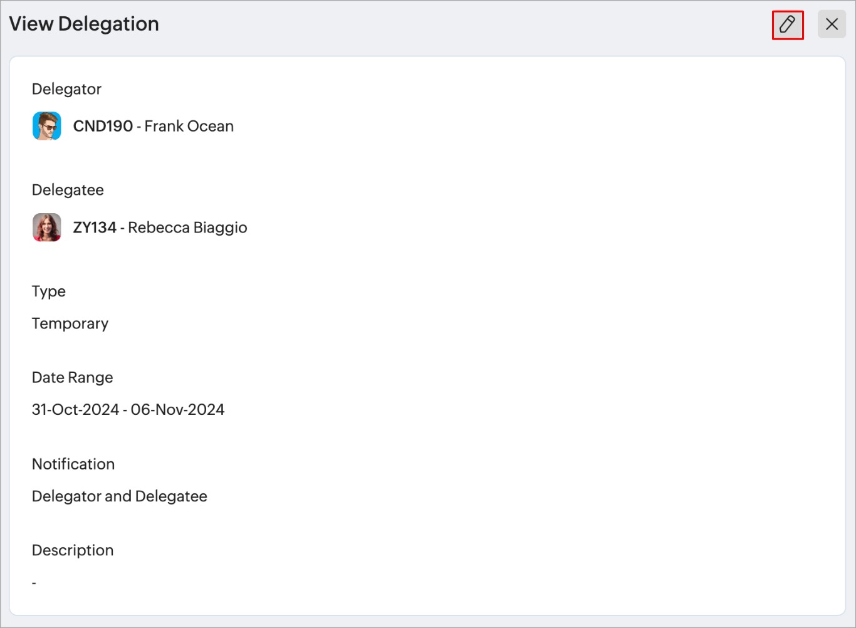Click the Notification field label

tap(73, 464)
